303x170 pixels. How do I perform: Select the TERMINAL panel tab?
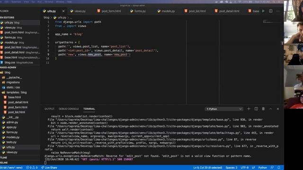[x=89, y=109]
